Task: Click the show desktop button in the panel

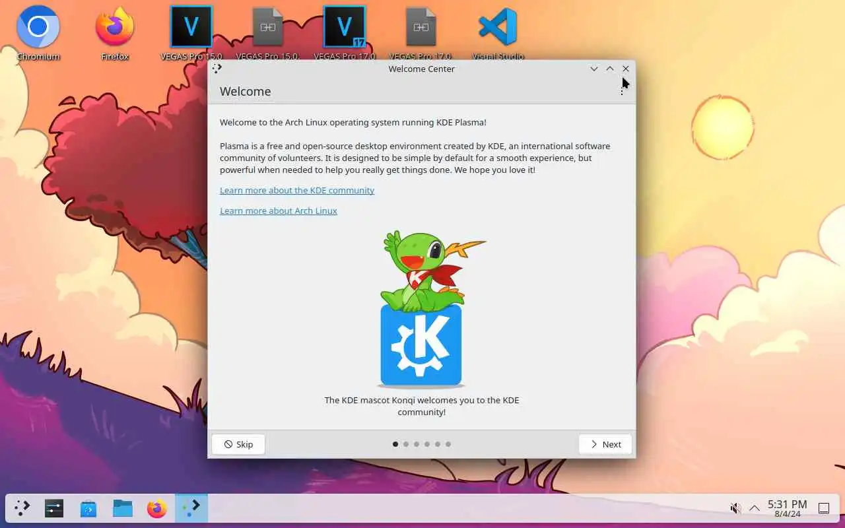Action: click(824, 508)
